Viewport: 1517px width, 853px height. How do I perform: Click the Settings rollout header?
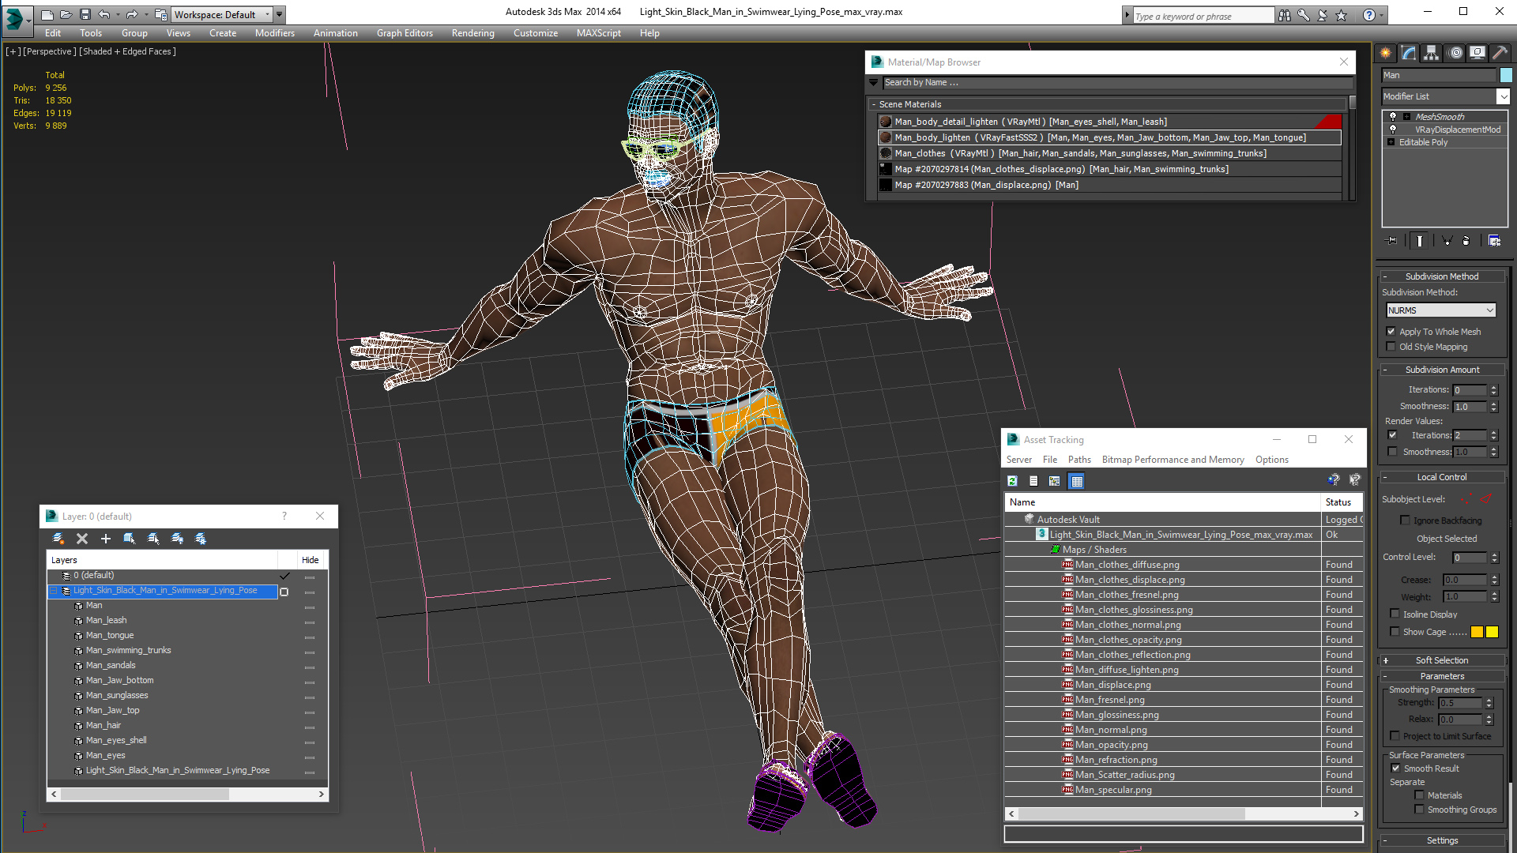point(1442,840)
